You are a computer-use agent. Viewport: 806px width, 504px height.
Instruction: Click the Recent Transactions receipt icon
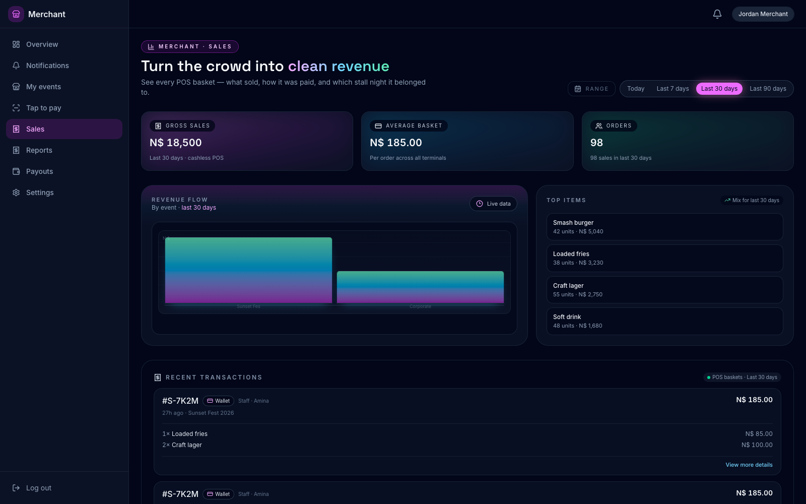(158, 377)
